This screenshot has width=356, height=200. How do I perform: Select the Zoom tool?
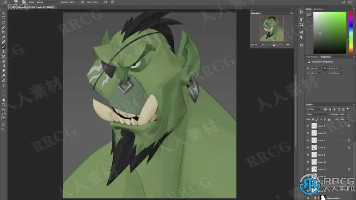point(4,104)
